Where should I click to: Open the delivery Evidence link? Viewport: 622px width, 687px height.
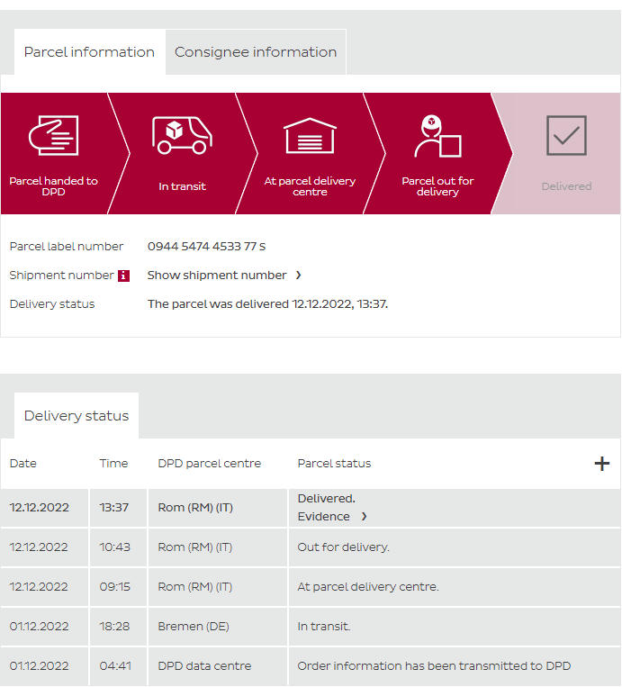point(324,517)
